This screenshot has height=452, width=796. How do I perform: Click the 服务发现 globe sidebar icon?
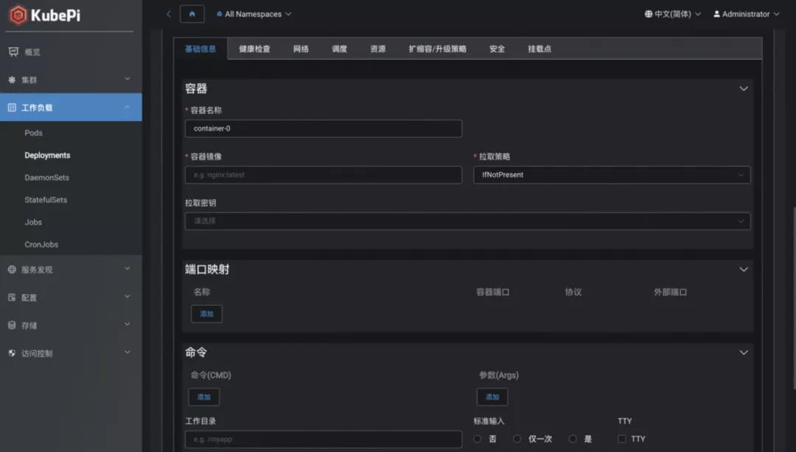pos(13,269)
